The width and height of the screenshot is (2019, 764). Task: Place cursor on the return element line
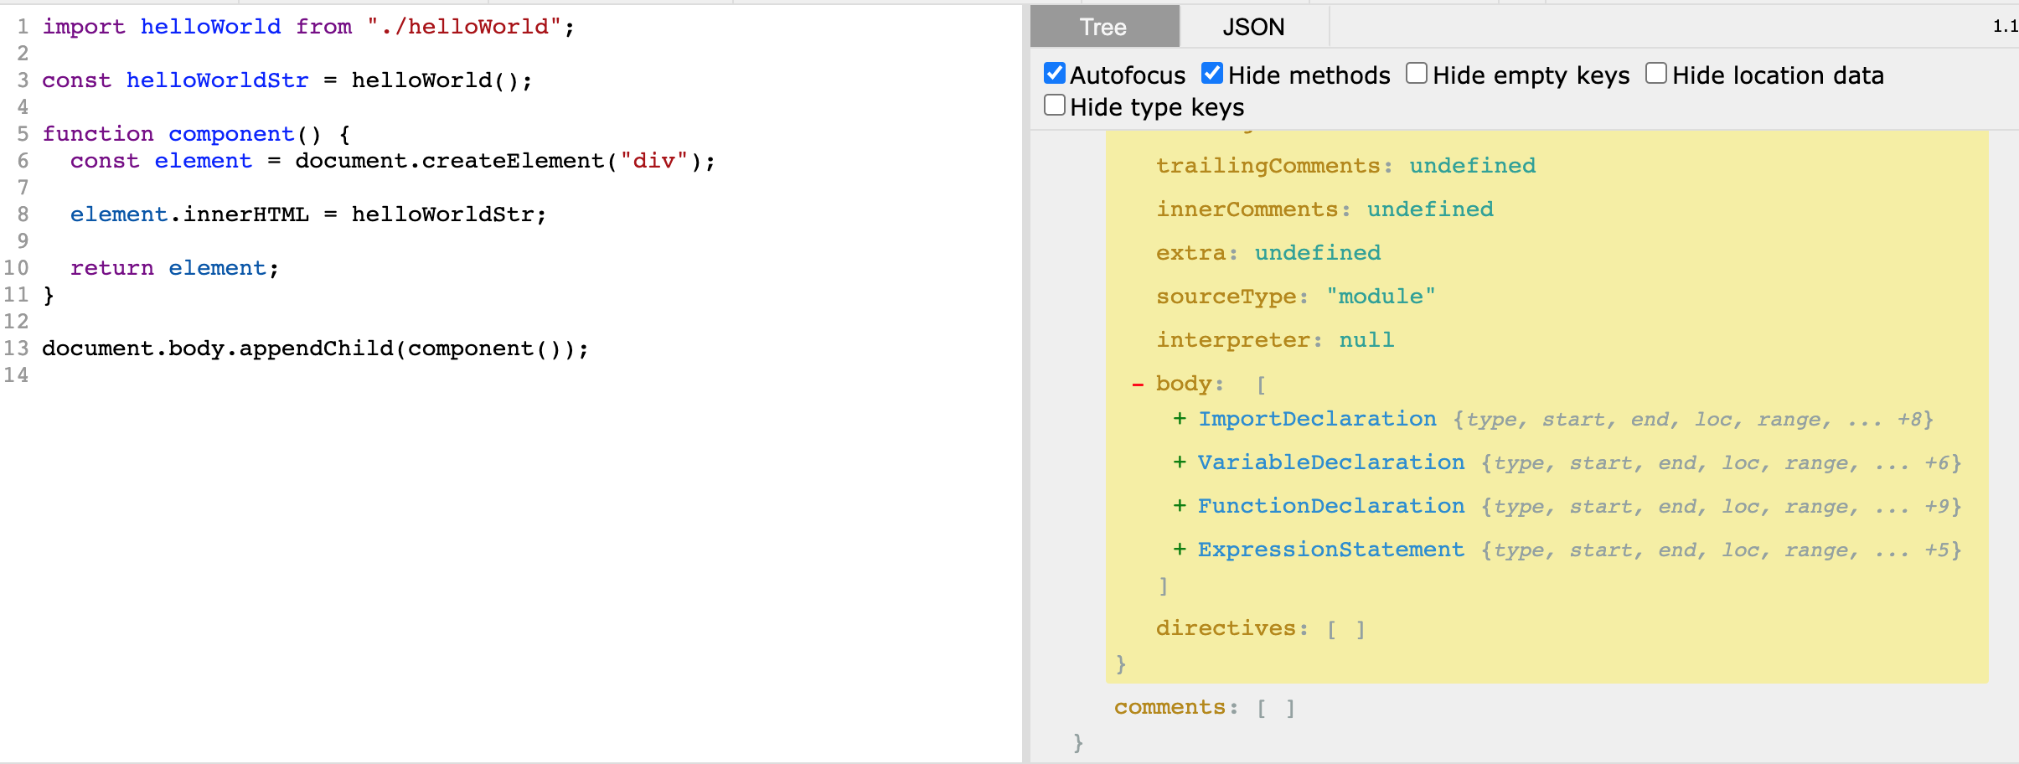(174, 268)
